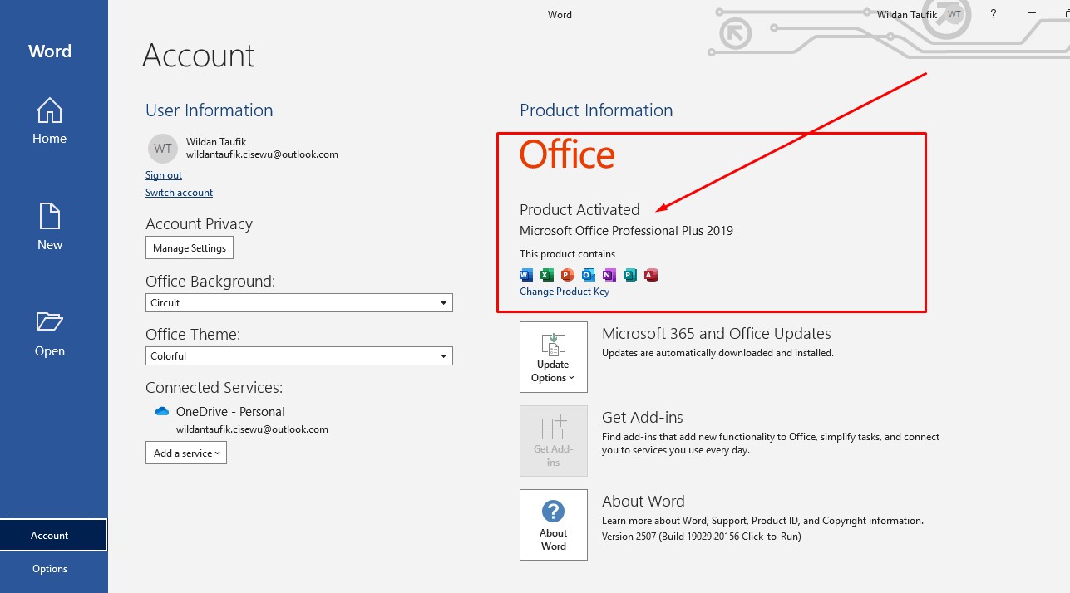Screen dimensions: 1070x593
Task: Click the OneNote app icon in product list
Action: (x=609, y=275)
